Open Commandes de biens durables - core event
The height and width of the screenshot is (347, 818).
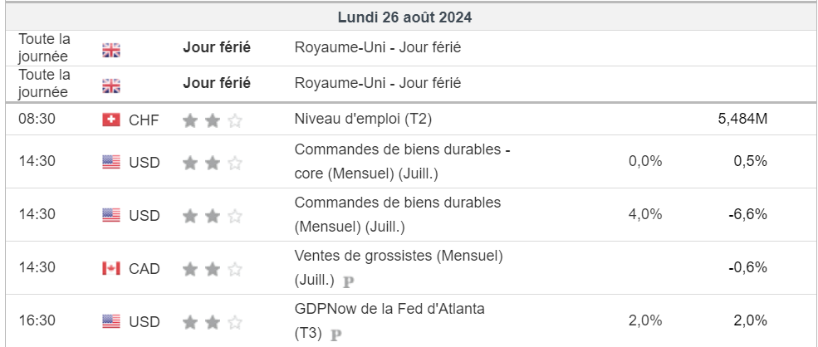click(x=402, y=161)
